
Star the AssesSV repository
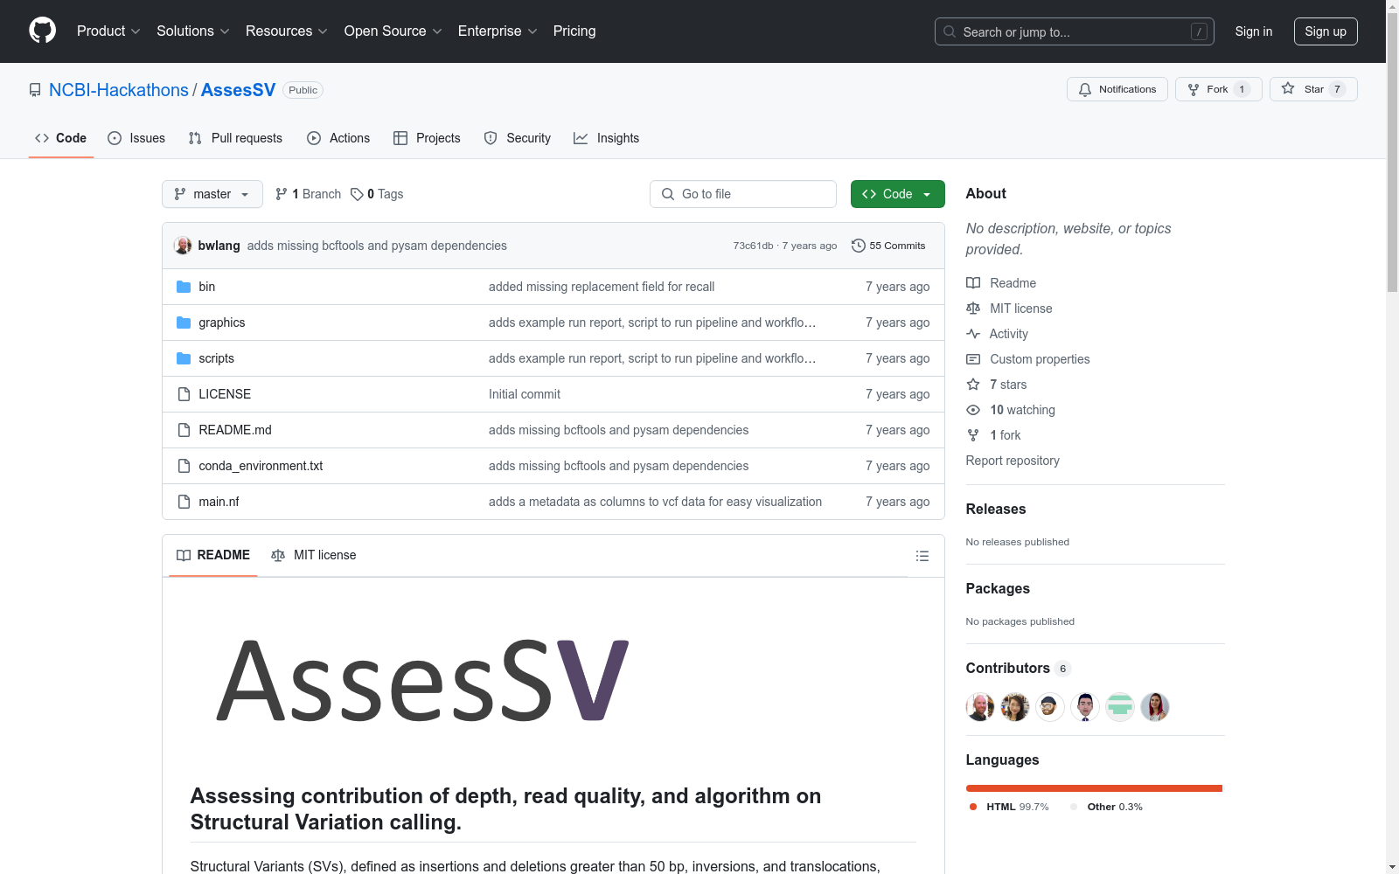point(1312,89)
